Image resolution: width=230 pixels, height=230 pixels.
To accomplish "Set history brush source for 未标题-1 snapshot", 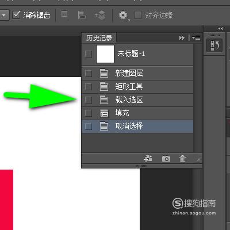I will [x=88, y=54].
